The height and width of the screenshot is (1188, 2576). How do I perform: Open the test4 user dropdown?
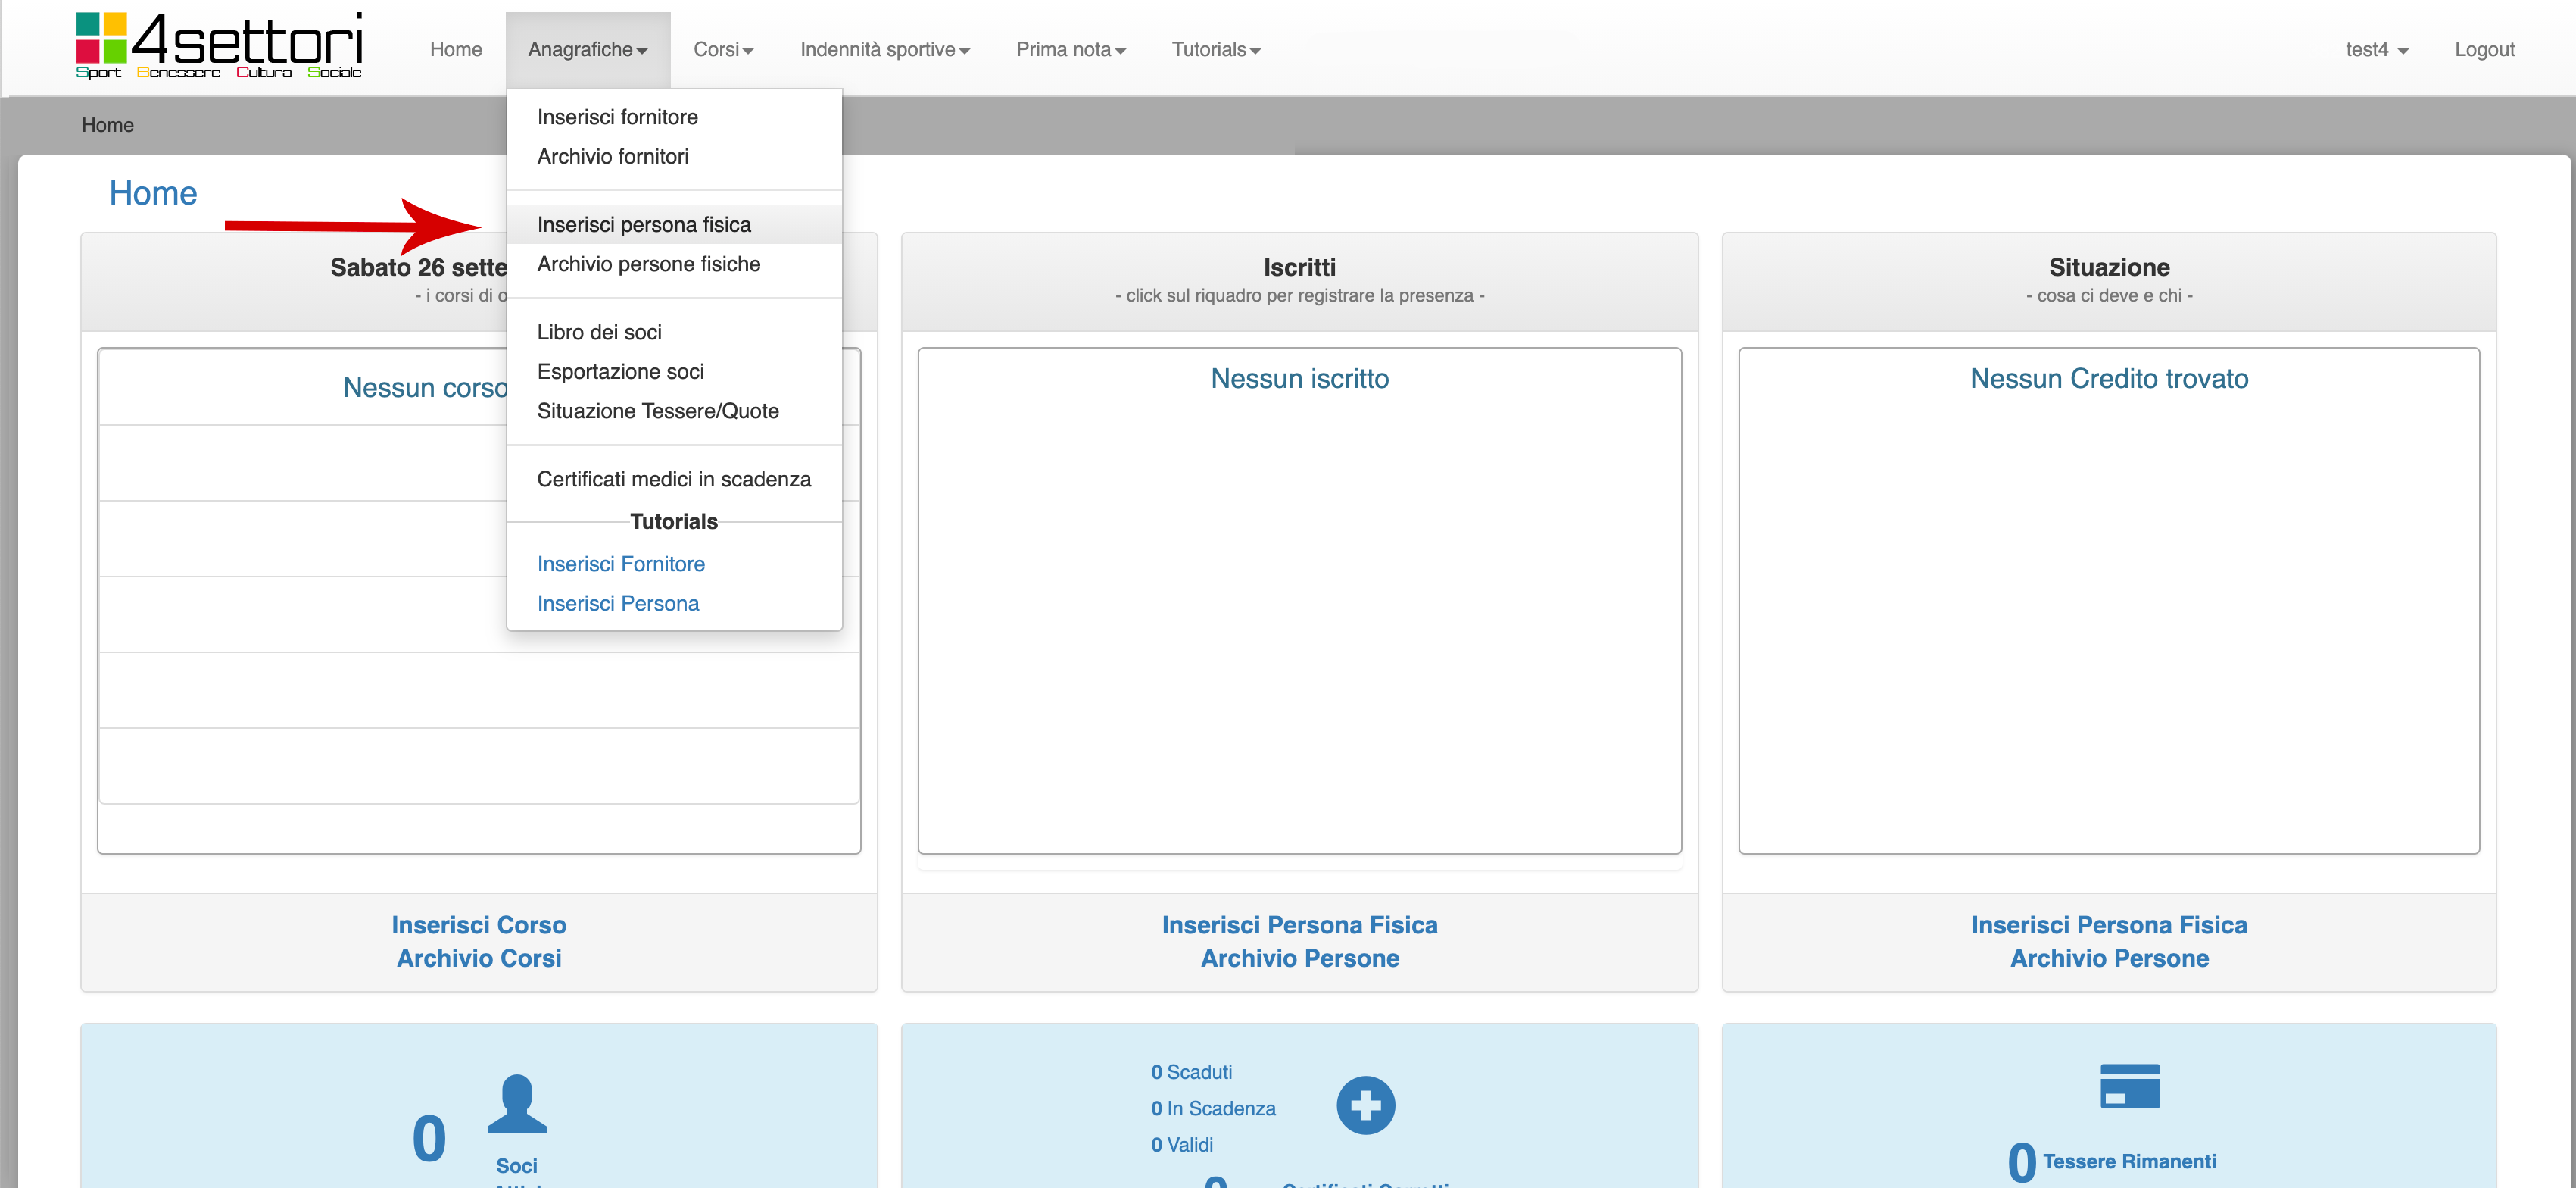(2376, 49)
